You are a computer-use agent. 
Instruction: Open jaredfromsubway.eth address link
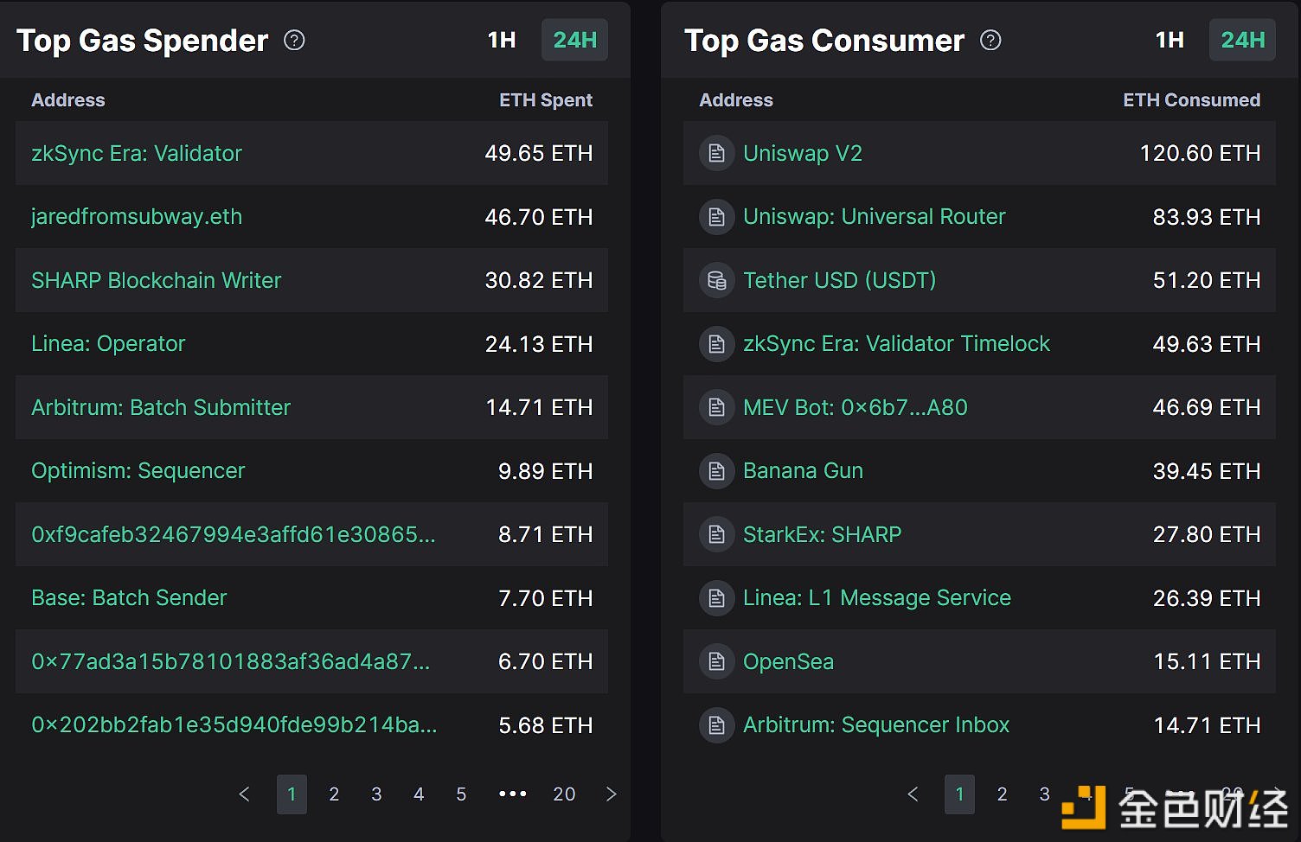137,217
